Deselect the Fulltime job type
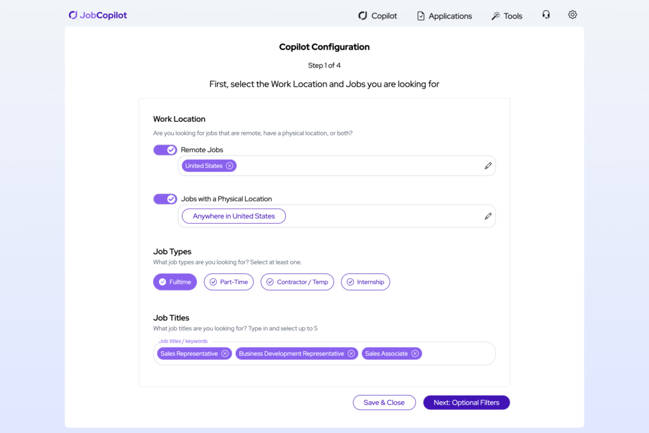The height and width of the screenshot is (433, 649). [175, 282]
